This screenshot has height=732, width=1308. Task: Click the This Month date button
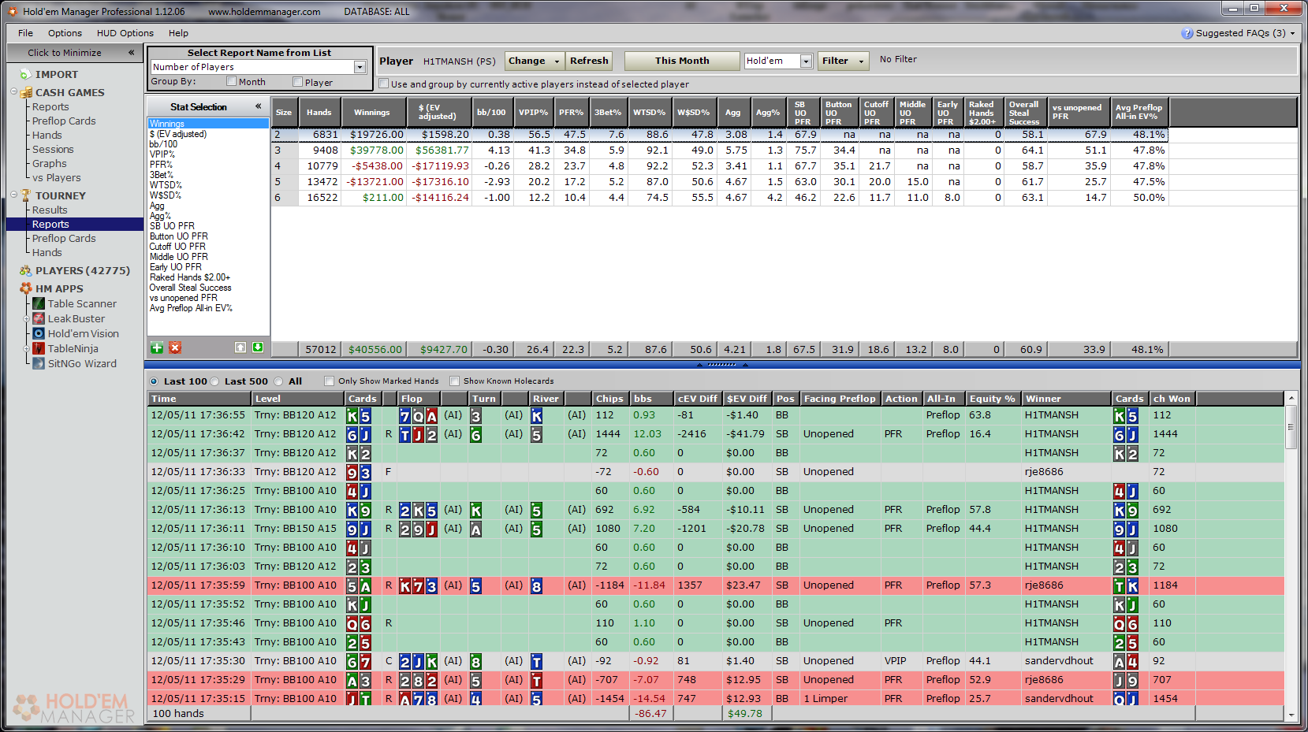pos(682,61)
